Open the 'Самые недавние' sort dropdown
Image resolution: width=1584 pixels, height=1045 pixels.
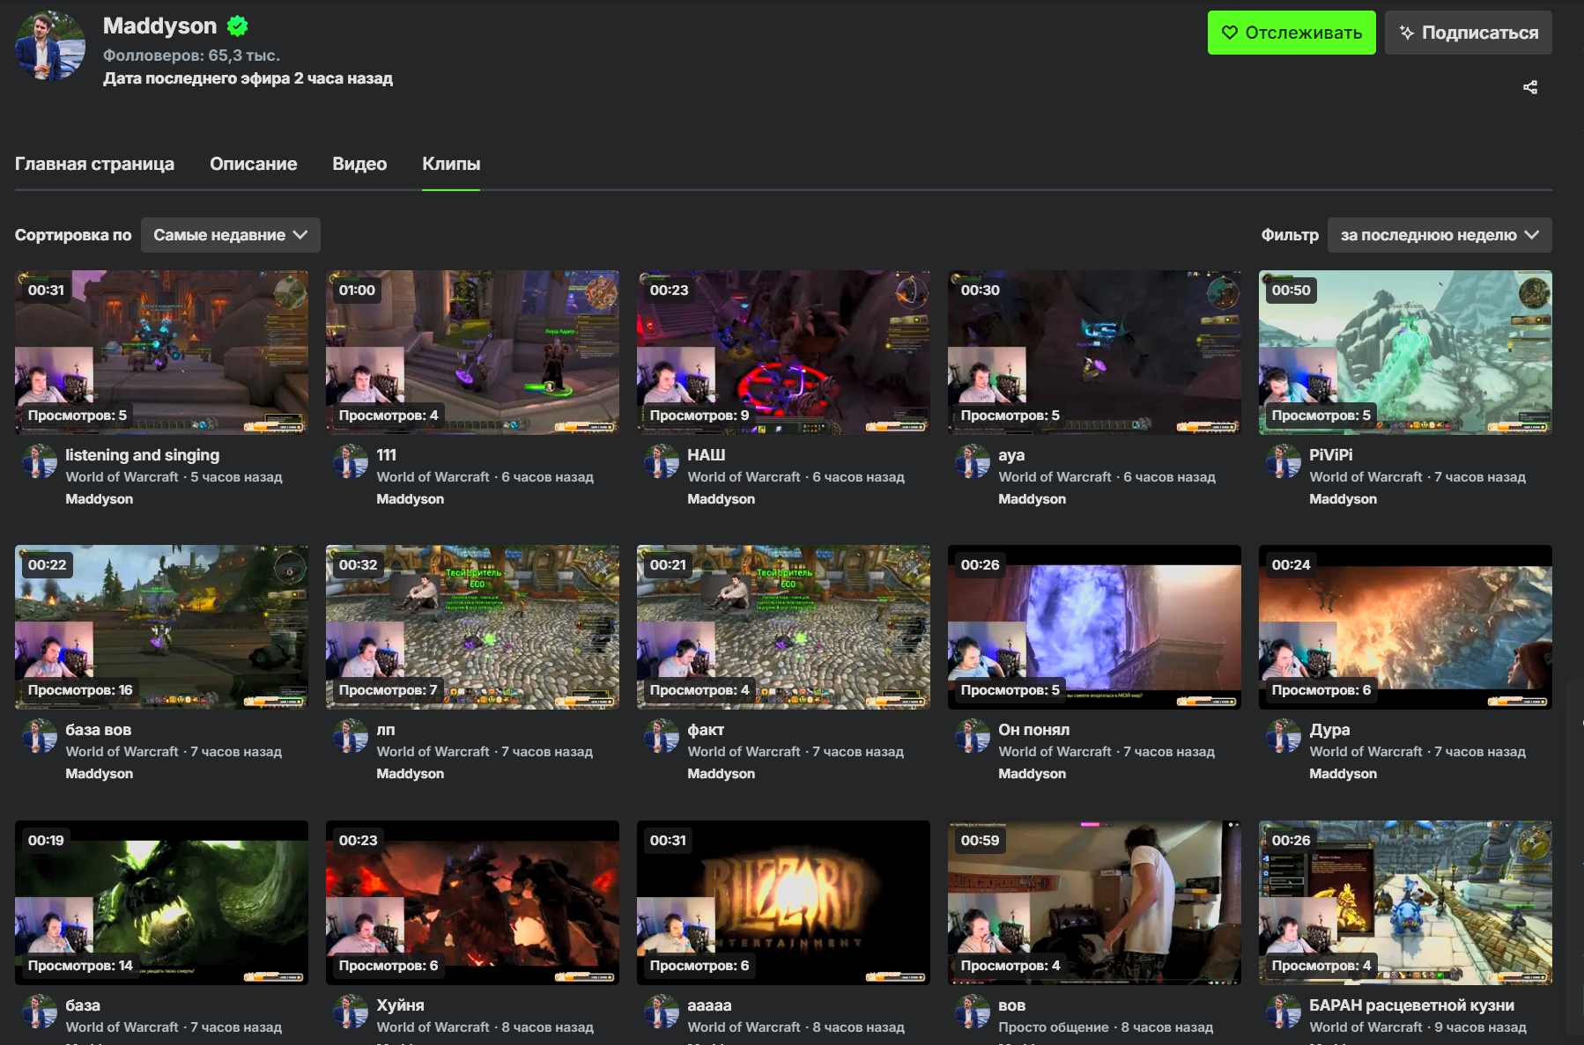pos(230,235)
